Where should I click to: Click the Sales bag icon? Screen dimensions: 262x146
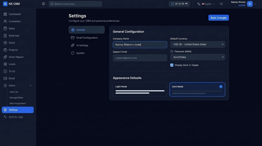click(x=5, y=28)
